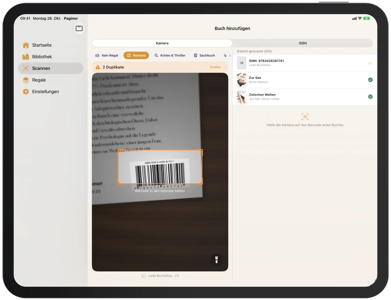Click the barcode scan icon beside Scannen

pyautogui.click(x=26, y=68)
